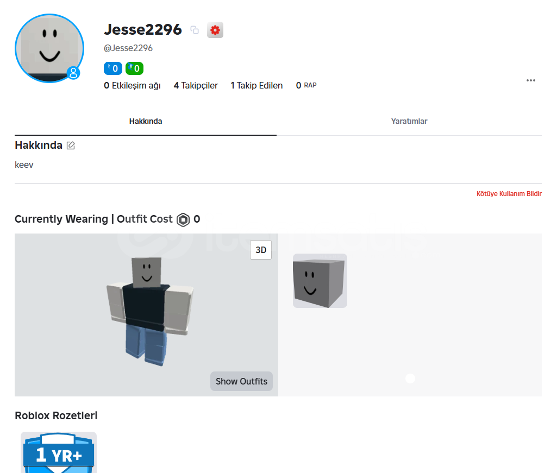Open the 4 Takipçiler list

coord(196,86)
